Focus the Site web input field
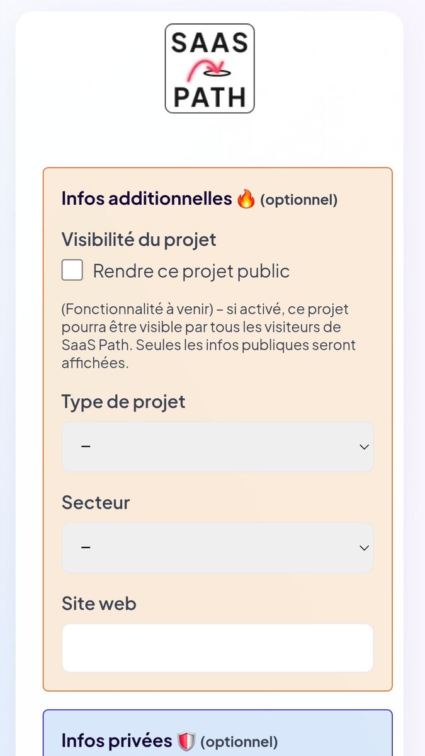This screenshot has width=425, height=756. [x=218, y=648]
